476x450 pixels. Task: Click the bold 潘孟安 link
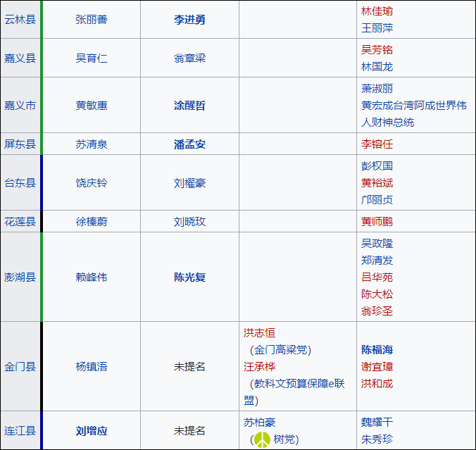point(189,144)
